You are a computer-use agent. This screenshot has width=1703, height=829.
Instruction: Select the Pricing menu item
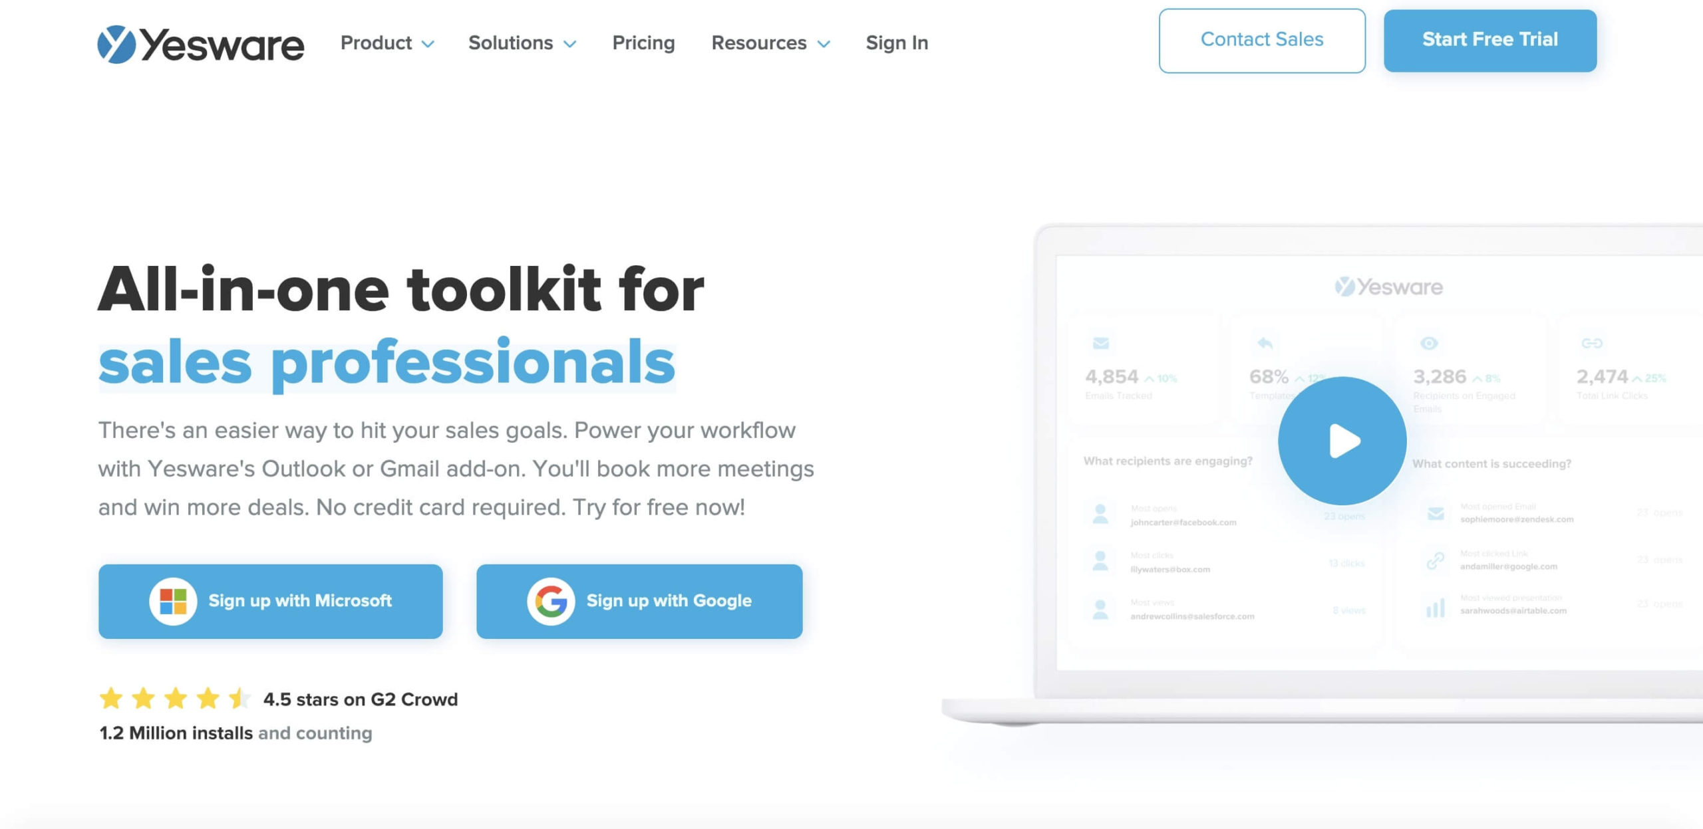point(642,43)
